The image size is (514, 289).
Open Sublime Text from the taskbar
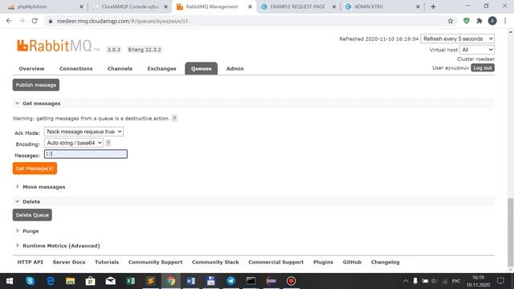coord(150,281)
